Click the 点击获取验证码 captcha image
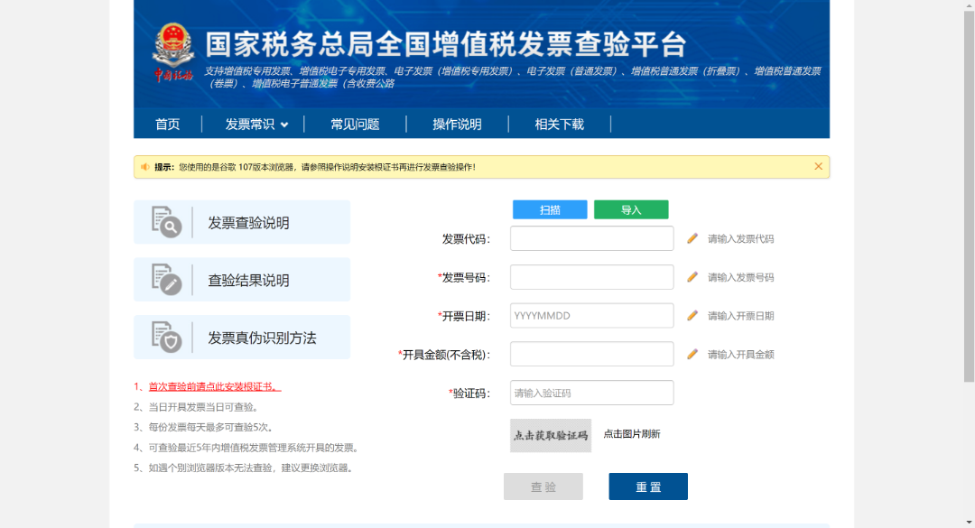 pyautogui.click(x=551, y=435)
